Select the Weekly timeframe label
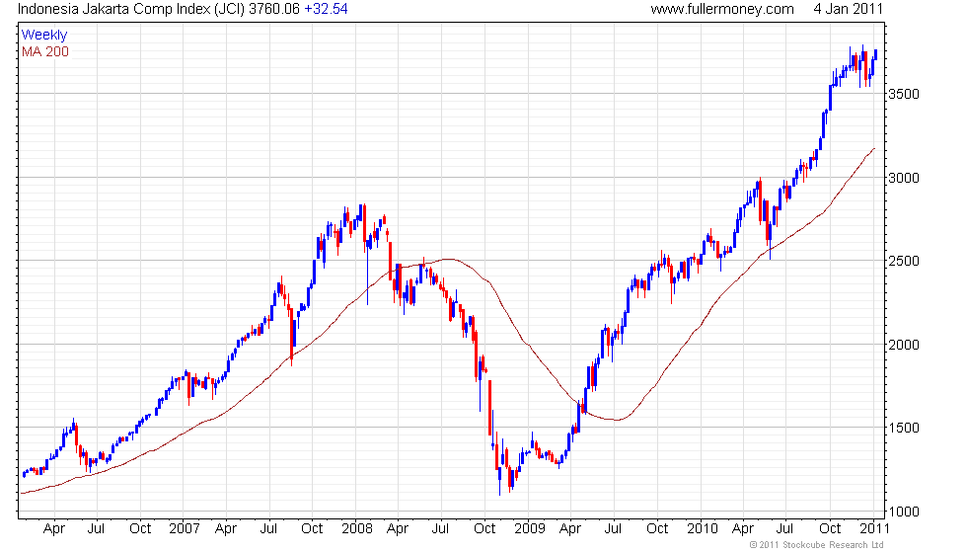The image size is (967, 553). [44, 35]
